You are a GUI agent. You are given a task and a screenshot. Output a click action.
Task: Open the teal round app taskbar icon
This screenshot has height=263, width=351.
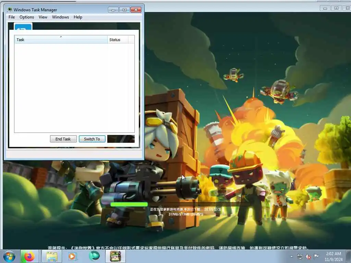pyautogui.click(x=94, y=256)
